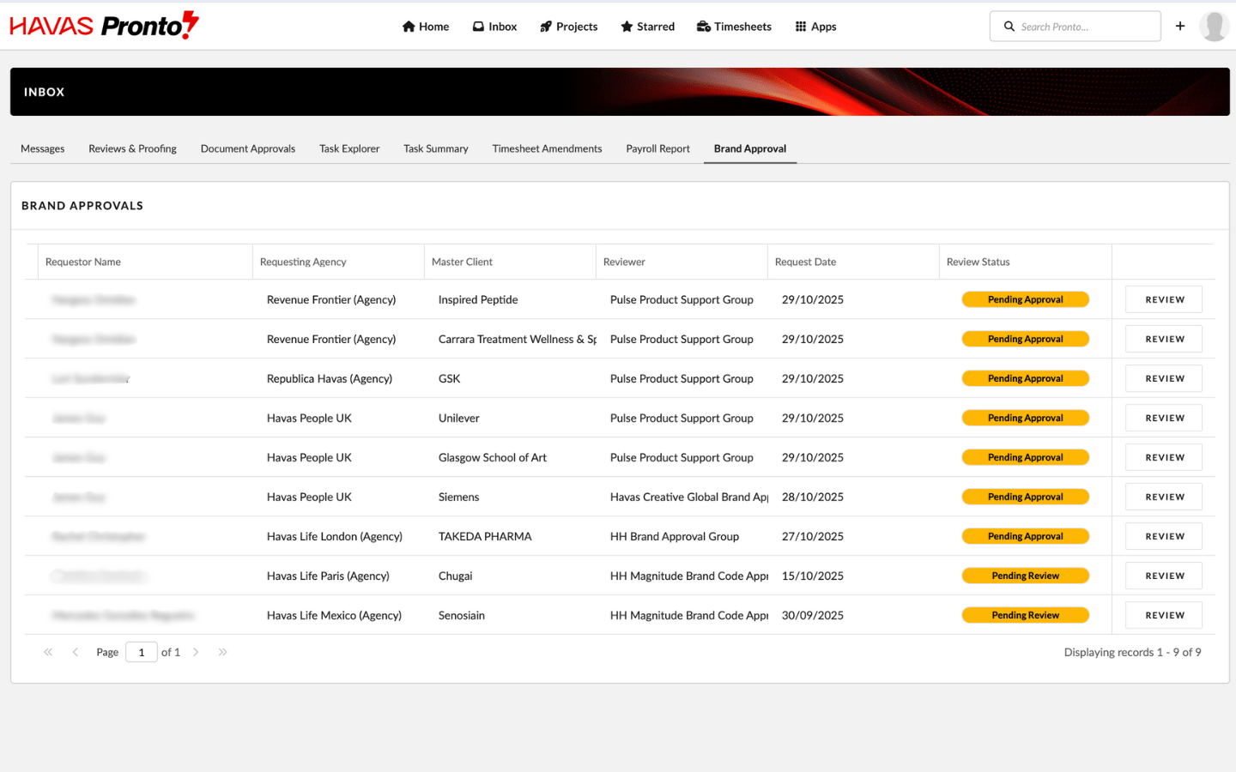
Task: Sort by the Request Date column header
Action: (x=805, y=262)
